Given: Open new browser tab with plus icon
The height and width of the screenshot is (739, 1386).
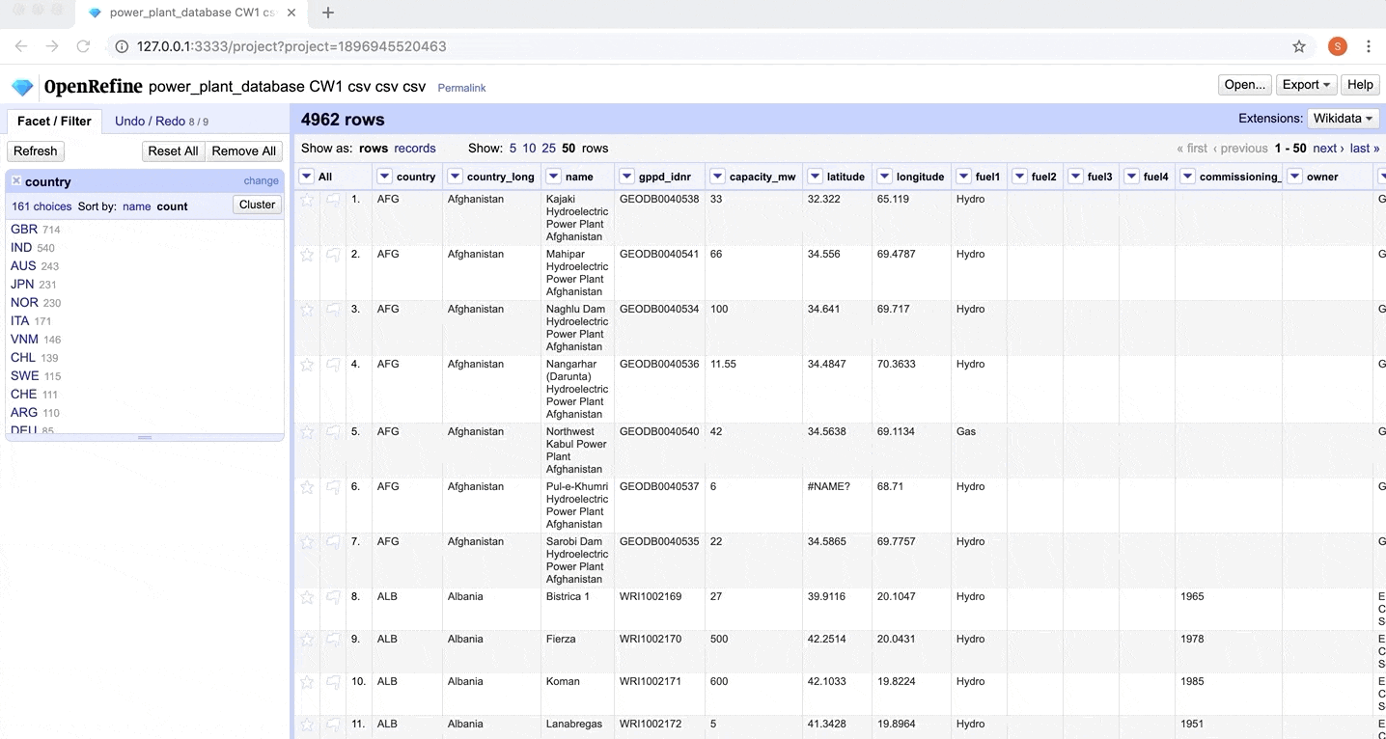Looking at the screenshot, I should (x=328, y=13).
